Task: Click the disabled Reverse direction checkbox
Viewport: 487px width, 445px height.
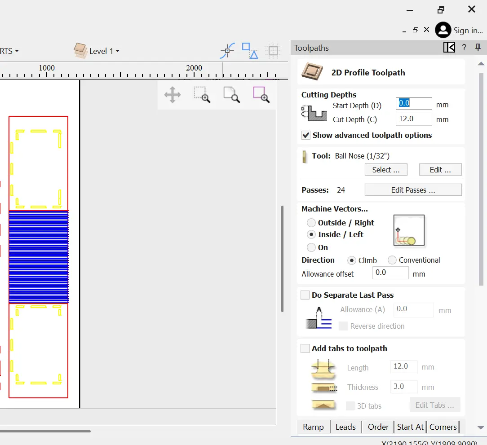Action: pos(344,326)
